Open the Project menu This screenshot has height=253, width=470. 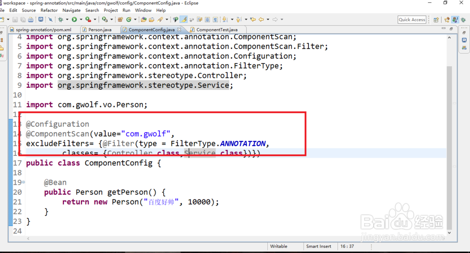[x=111, y=10]
